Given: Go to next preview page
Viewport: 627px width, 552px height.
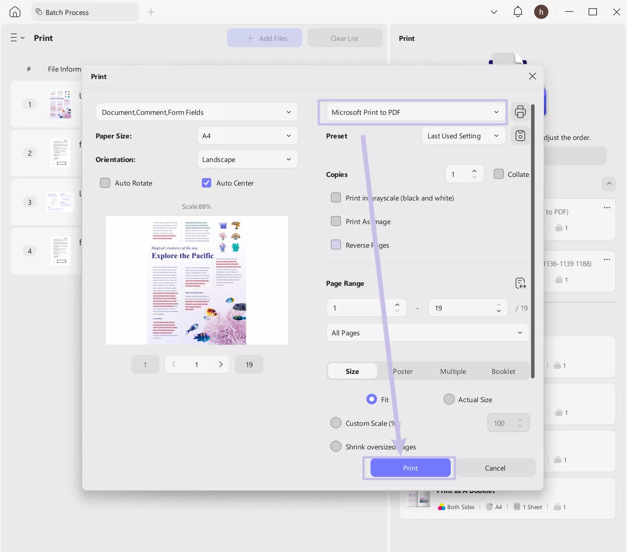Looking at the screenshot, I should pyautogui.click(x=221, y=364).
